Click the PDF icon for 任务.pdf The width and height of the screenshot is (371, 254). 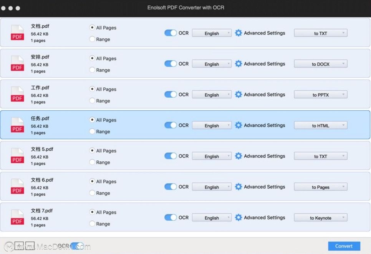pyautogui.click(x=17, y=125)
